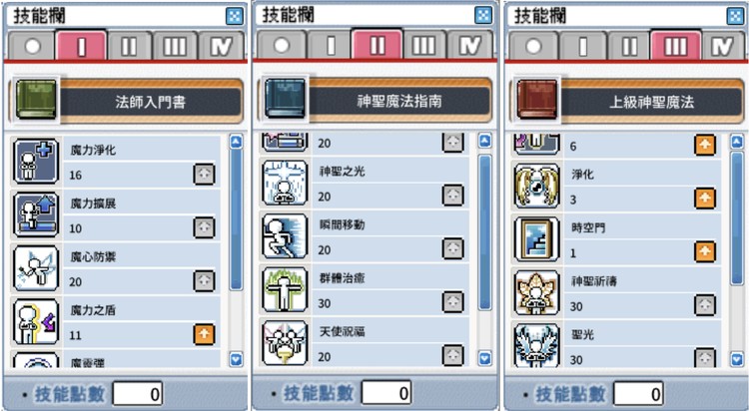The height and width of the screenshot is (411, 749).
Task: Open tab IV in the right skill window
Action: click(x=722, y=46)
